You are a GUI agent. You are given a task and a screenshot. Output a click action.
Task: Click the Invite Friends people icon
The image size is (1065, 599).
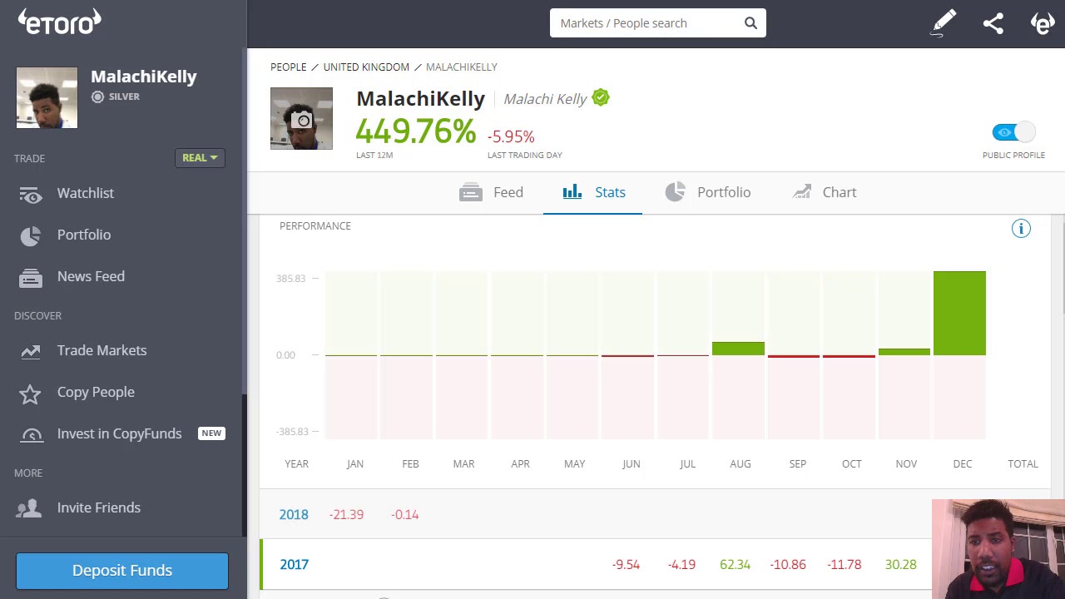click(31, 508)
